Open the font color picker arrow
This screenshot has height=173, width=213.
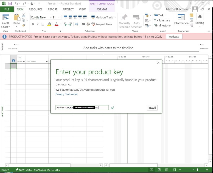click(x=60, y=24)
